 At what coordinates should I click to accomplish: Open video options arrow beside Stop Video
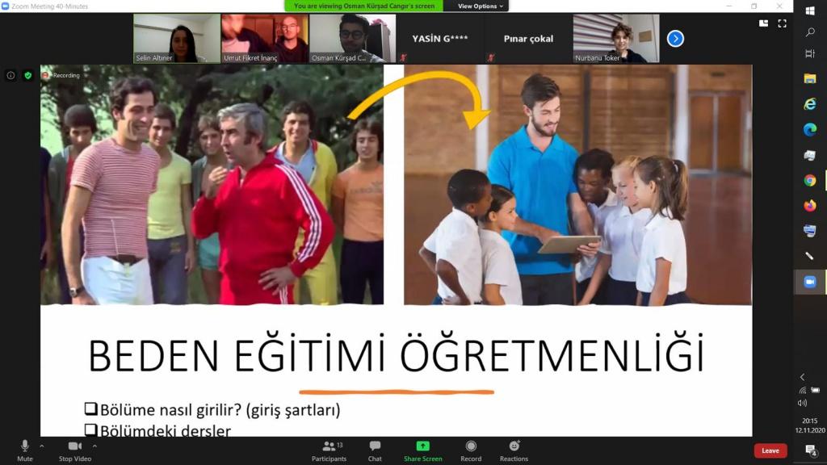(x=94, y=446)
